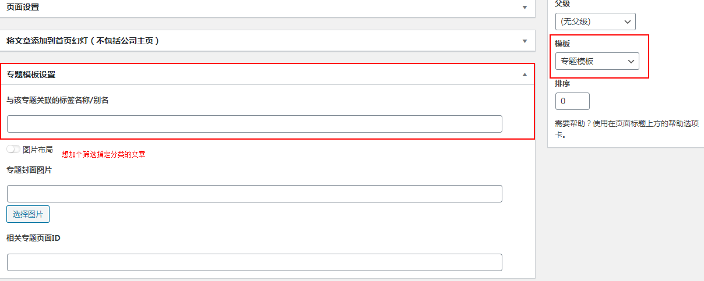Focus the 相关专题页面ID input field
Image resolution: width=704 pixels, height=281 pixels.
255,262
